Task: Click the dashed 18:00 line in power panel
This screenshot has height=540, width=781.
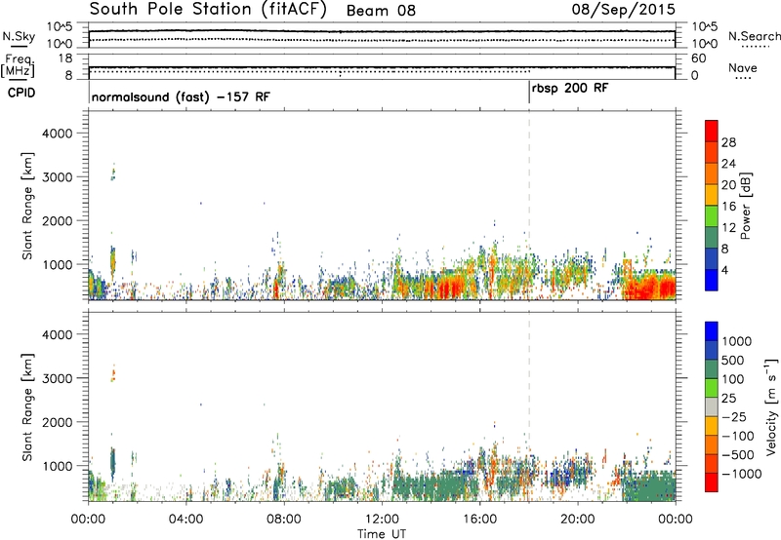Action: [529, 206]
